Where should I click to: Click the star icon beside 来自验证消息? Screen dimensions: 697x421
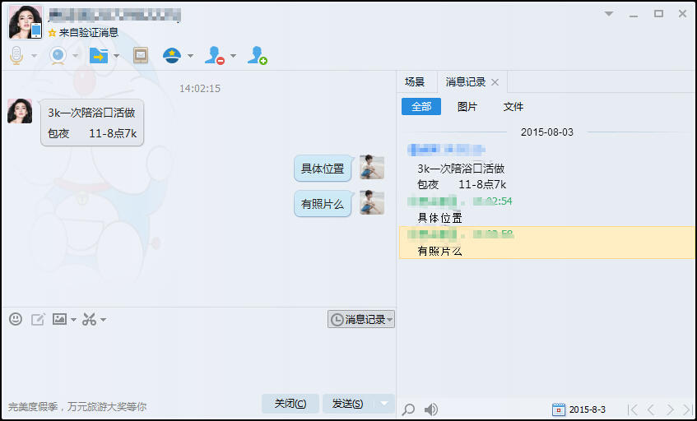pyautogui.click(x=52, y=32)
